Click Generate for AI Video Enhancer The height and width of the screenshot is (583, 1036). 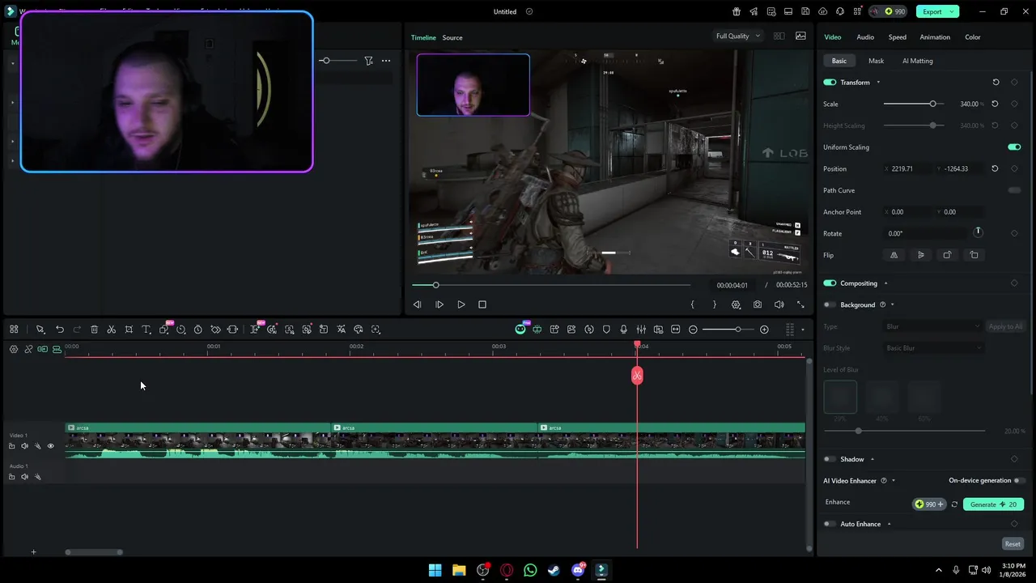coord(994,504)
